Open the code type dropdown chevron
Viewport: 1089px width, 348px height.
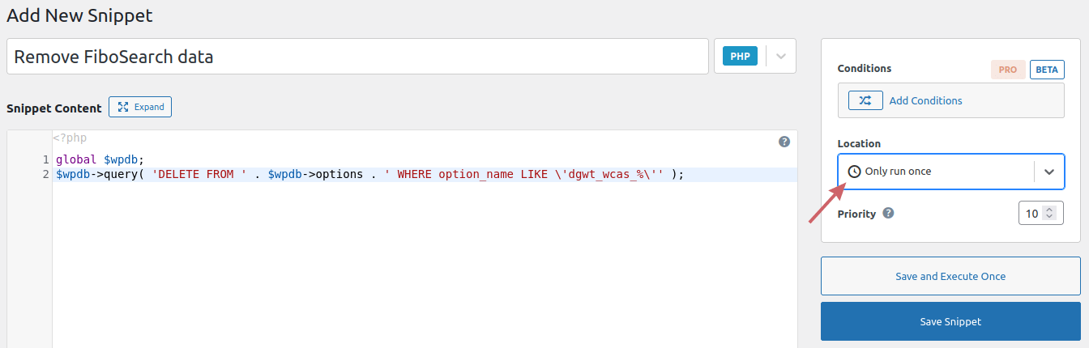781,57
